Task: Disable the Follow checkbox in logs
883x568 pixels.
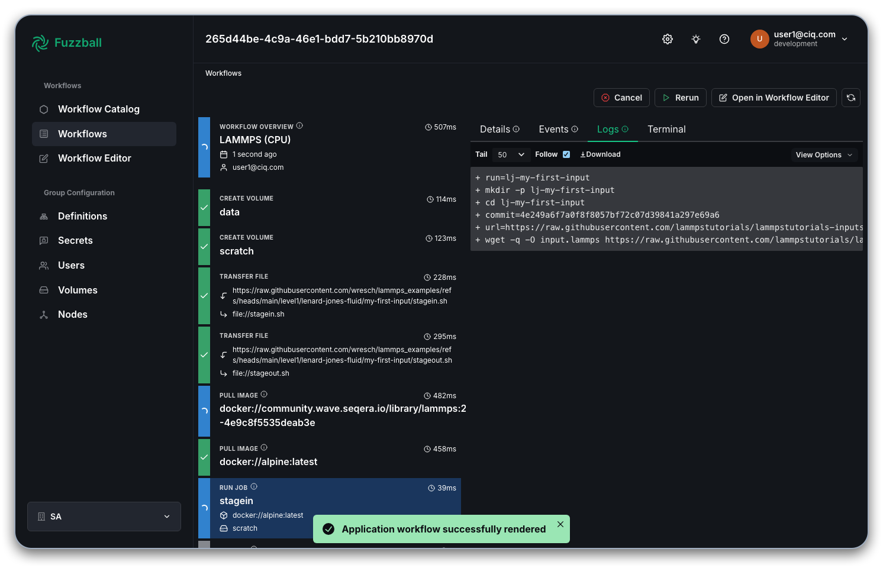Action: [x=566, y=154]
